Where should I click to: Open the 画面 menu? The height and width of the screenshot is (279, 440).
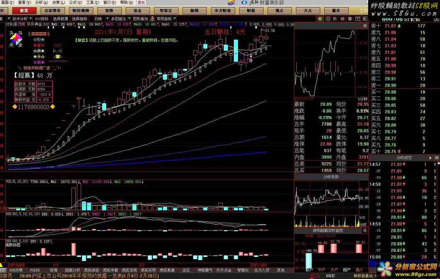(x=7, y=3)
